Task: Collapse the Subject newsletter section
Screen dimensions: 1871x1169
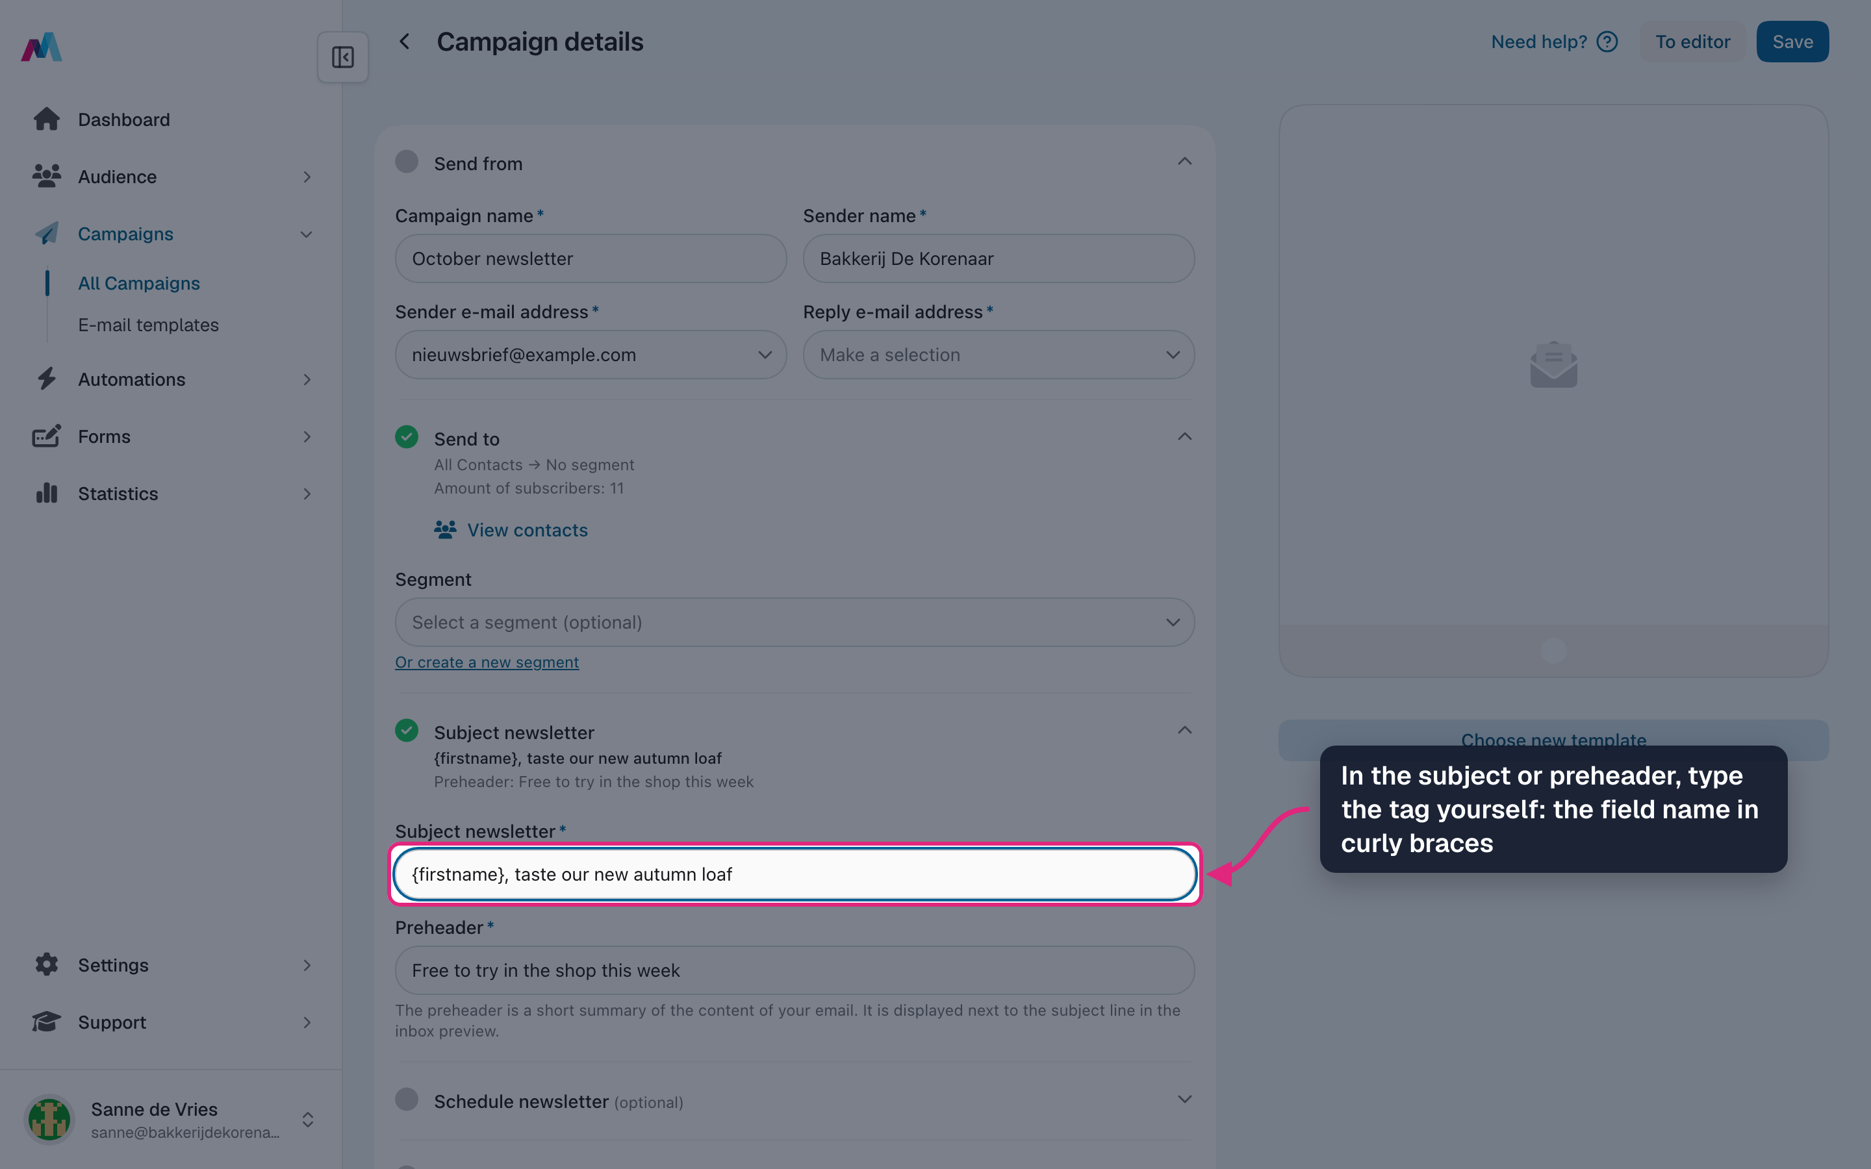Action: click(x=1184, y=731)
